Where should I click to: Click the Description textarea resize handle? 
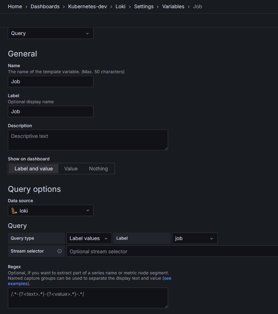pyautogui.click(x=166, y=149)
